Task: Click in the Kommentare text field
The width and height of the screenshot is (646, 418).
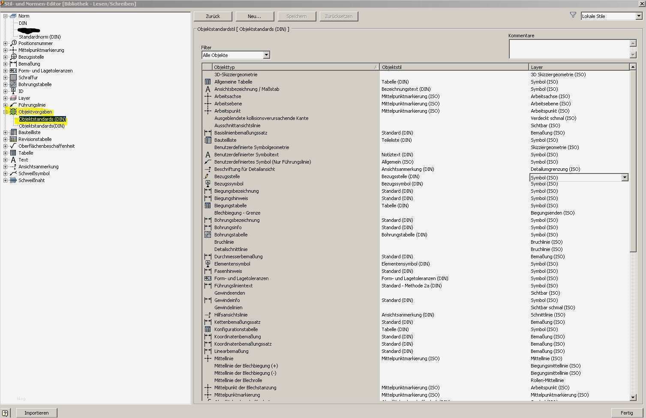Action: click(x=569, y=49)
